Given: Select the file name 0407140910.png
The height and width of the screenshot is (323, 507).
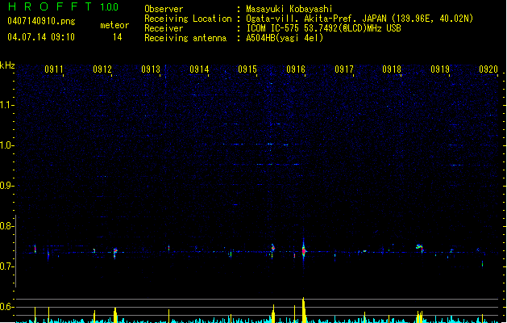Looking at the screenshot, I should click(41, 21).
